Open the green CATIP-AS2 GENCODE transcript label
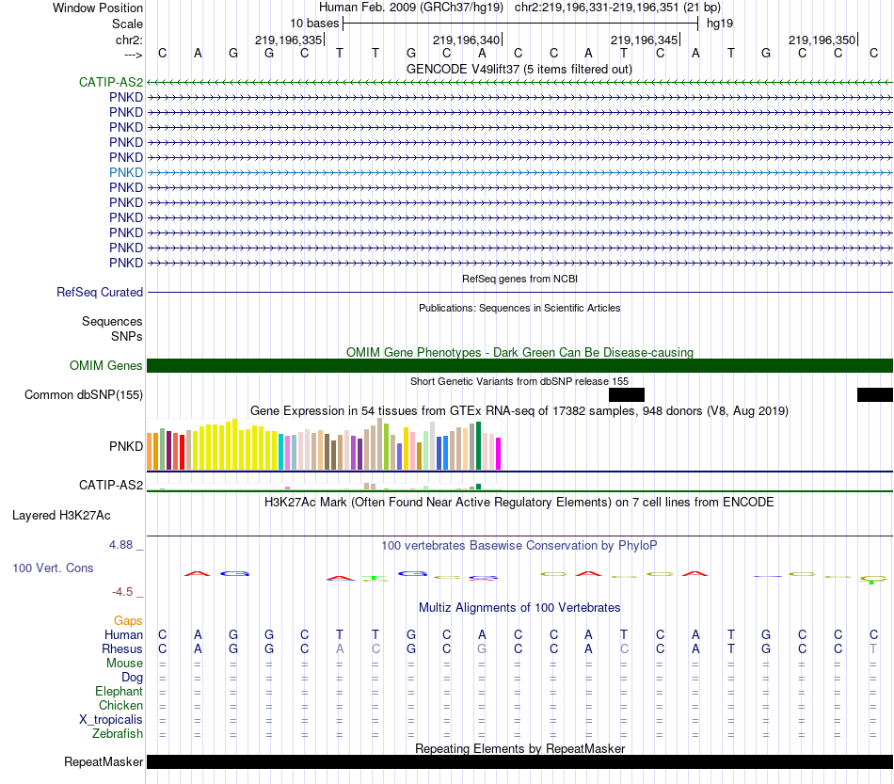 111,82
